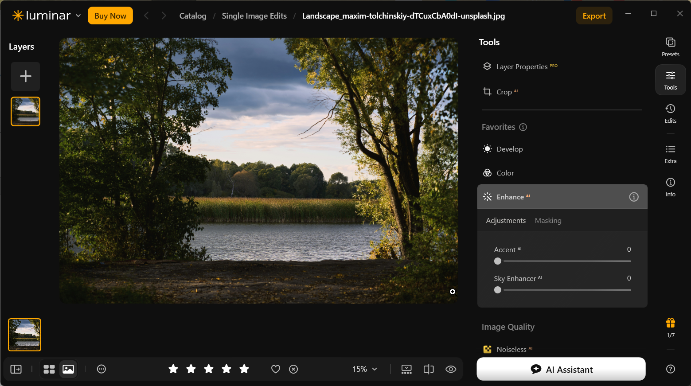This screenshot has width=691, height=386.
Task: Open the Favorites info icon
Action: 523,127
